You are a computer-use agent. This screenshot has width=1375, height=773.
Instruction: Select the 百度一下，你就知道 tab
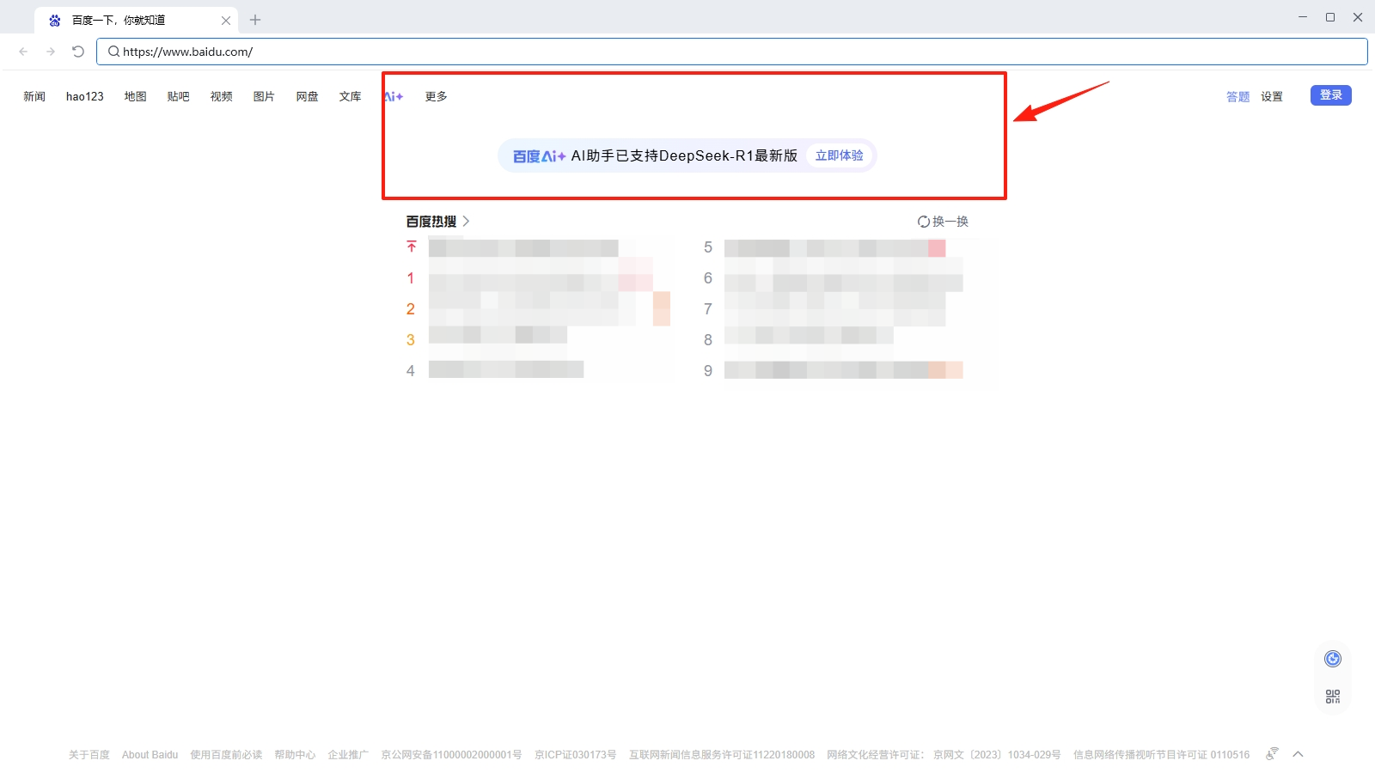(x=137, y=20)
